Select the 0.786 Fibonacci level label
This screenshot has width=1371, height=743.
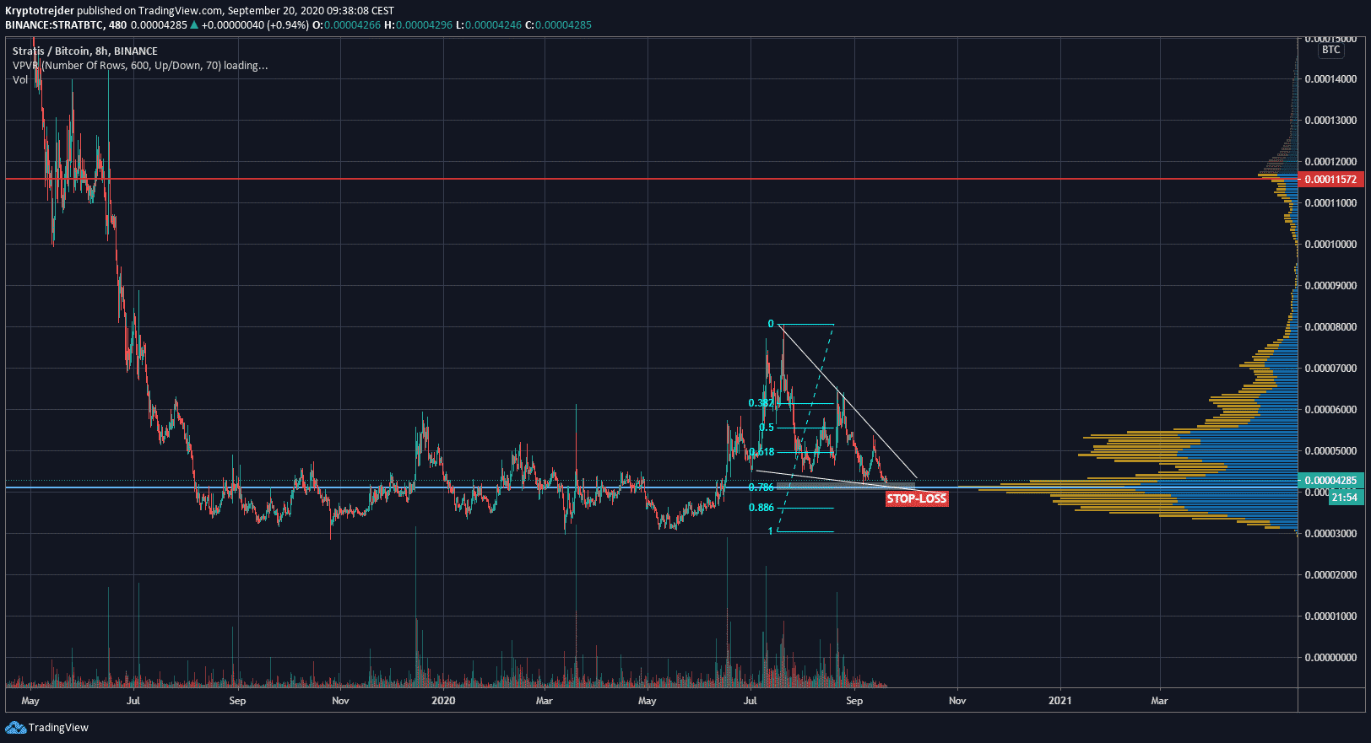tap(761, 487)
